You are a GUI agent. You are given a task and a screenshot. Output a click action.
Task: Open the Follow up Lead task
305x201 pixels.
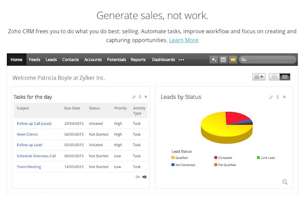pos(29,145)
